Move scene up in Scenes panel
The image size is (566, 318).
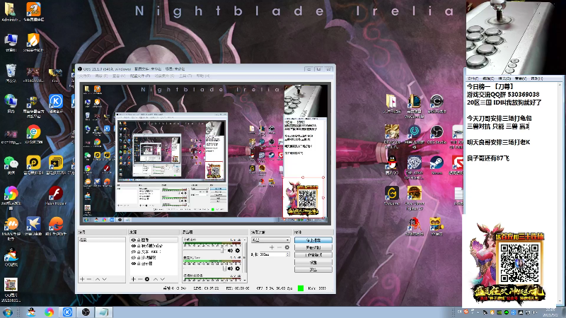click(98, 279)
